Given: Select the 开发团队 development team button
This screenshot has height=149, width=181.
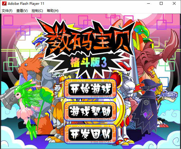Looking at the screenshot, I should pyautogui.click(x=90, y=134).
